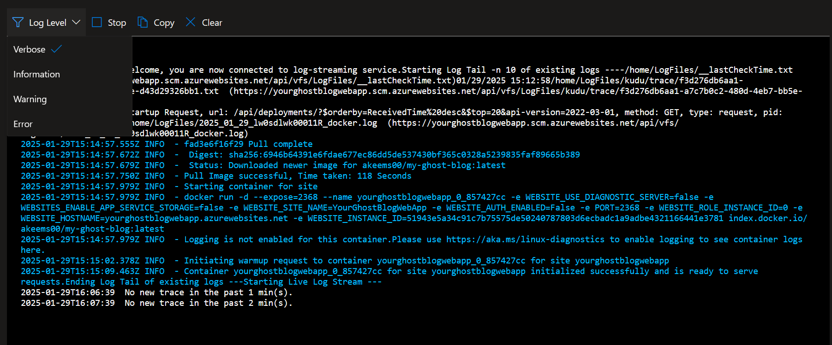This screenshot has height=345, width=832.
Task: Click the 'No new trace in the past 2 min(s)' line
Action: pyautogui.click(x=157, y=303)
